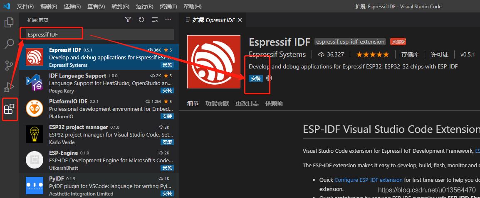Open the Configure ESP-IDF extension link
The height and width of the screenshot is (198, 480).
(x=369, y=180)
